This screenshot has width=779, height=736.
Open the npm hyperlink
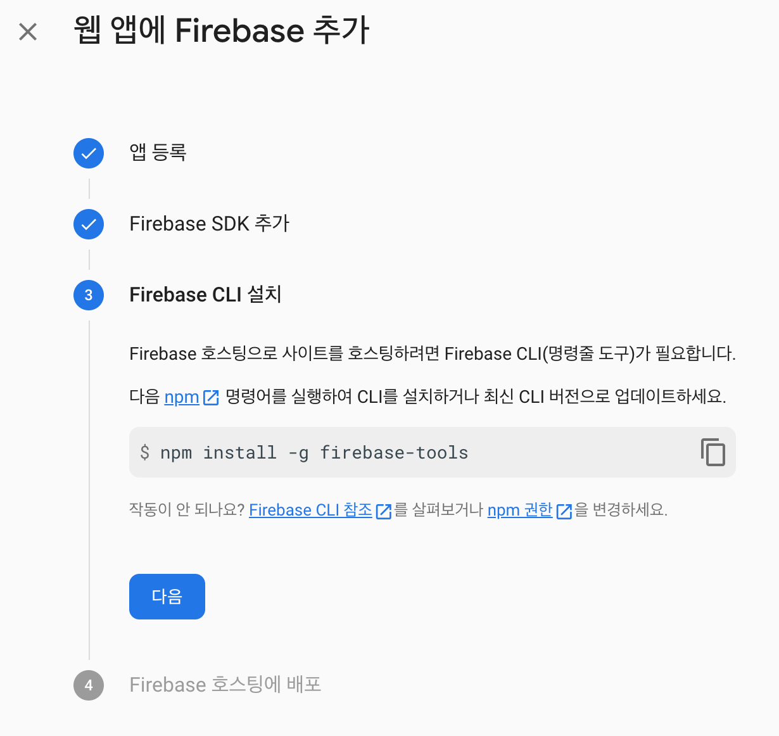[x=180, y=396]
